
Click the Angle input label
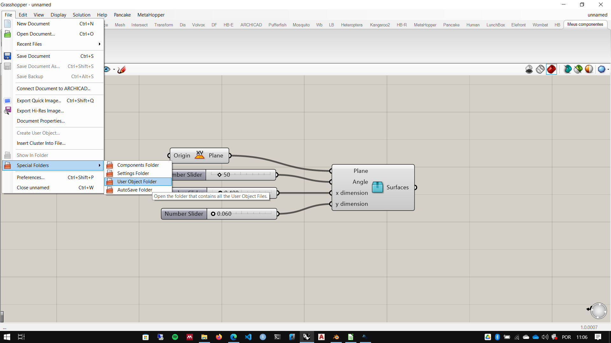pos(360,182)
